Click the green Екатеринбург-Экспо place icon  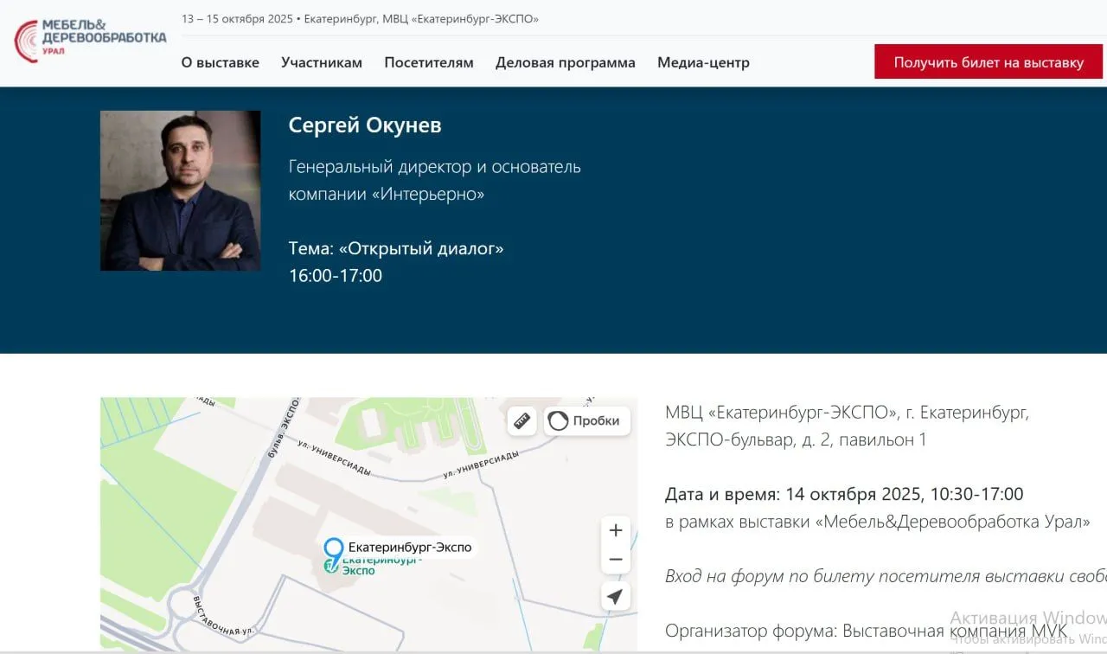click(x=330, y=566)
